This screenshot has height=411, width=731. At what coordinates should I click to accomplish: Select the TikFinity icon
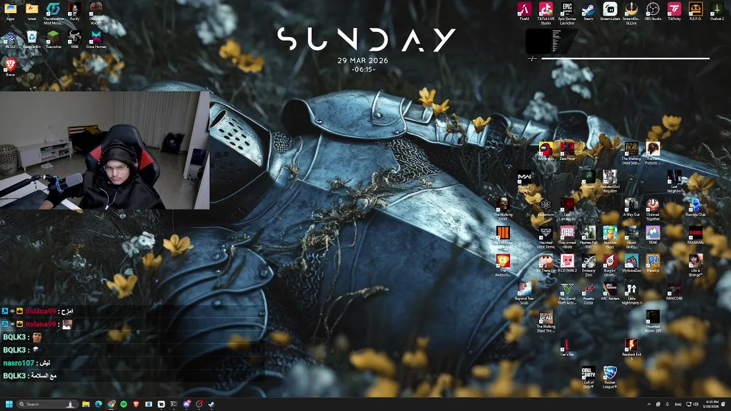(674, 12)
